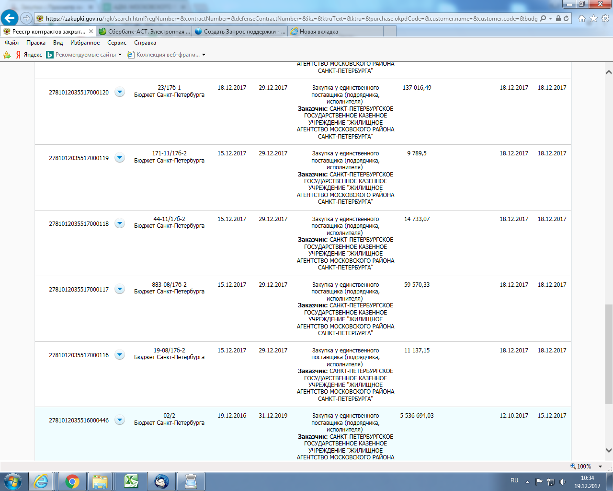Click the browser back arrow button
Screen dimensions: 613x491
9,18
